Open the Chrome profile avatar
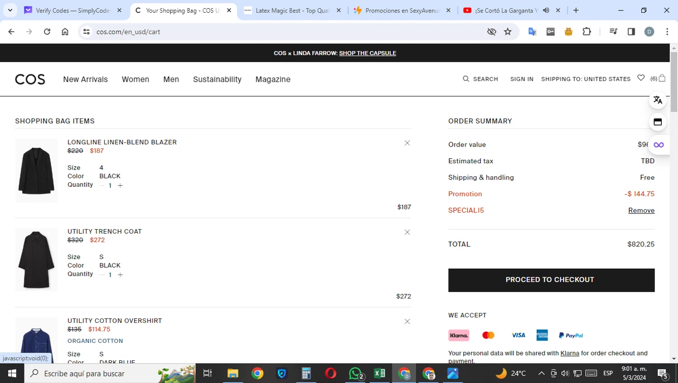Image resolution: width=678 pixels, height=383 pixels. (649, 32)
